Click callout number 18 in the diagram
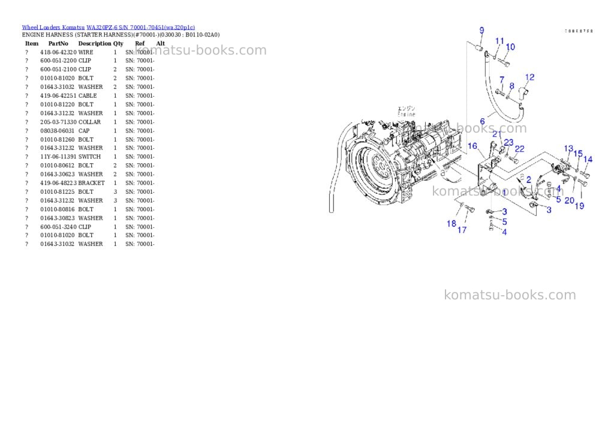This screenshot has height=435, width=614. pos(452,224)
